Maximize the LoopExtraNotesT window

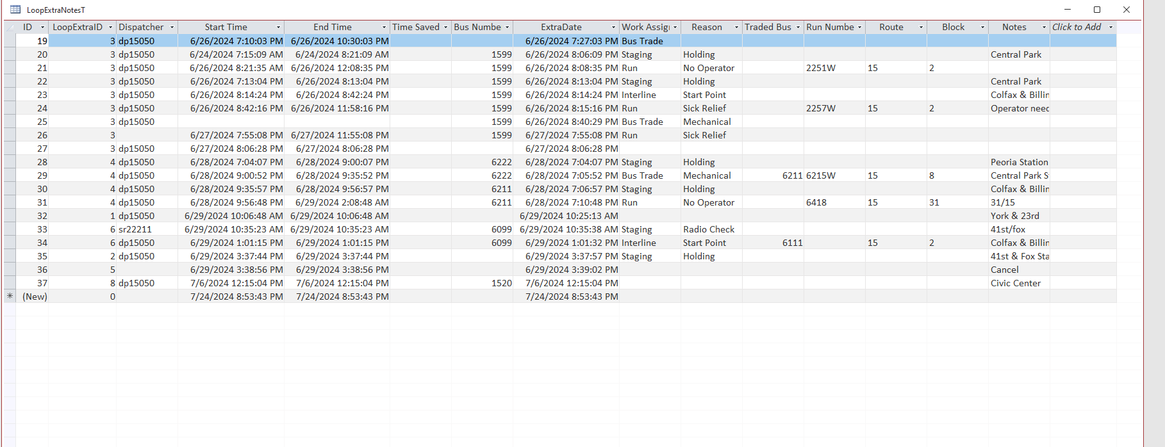1097,10
